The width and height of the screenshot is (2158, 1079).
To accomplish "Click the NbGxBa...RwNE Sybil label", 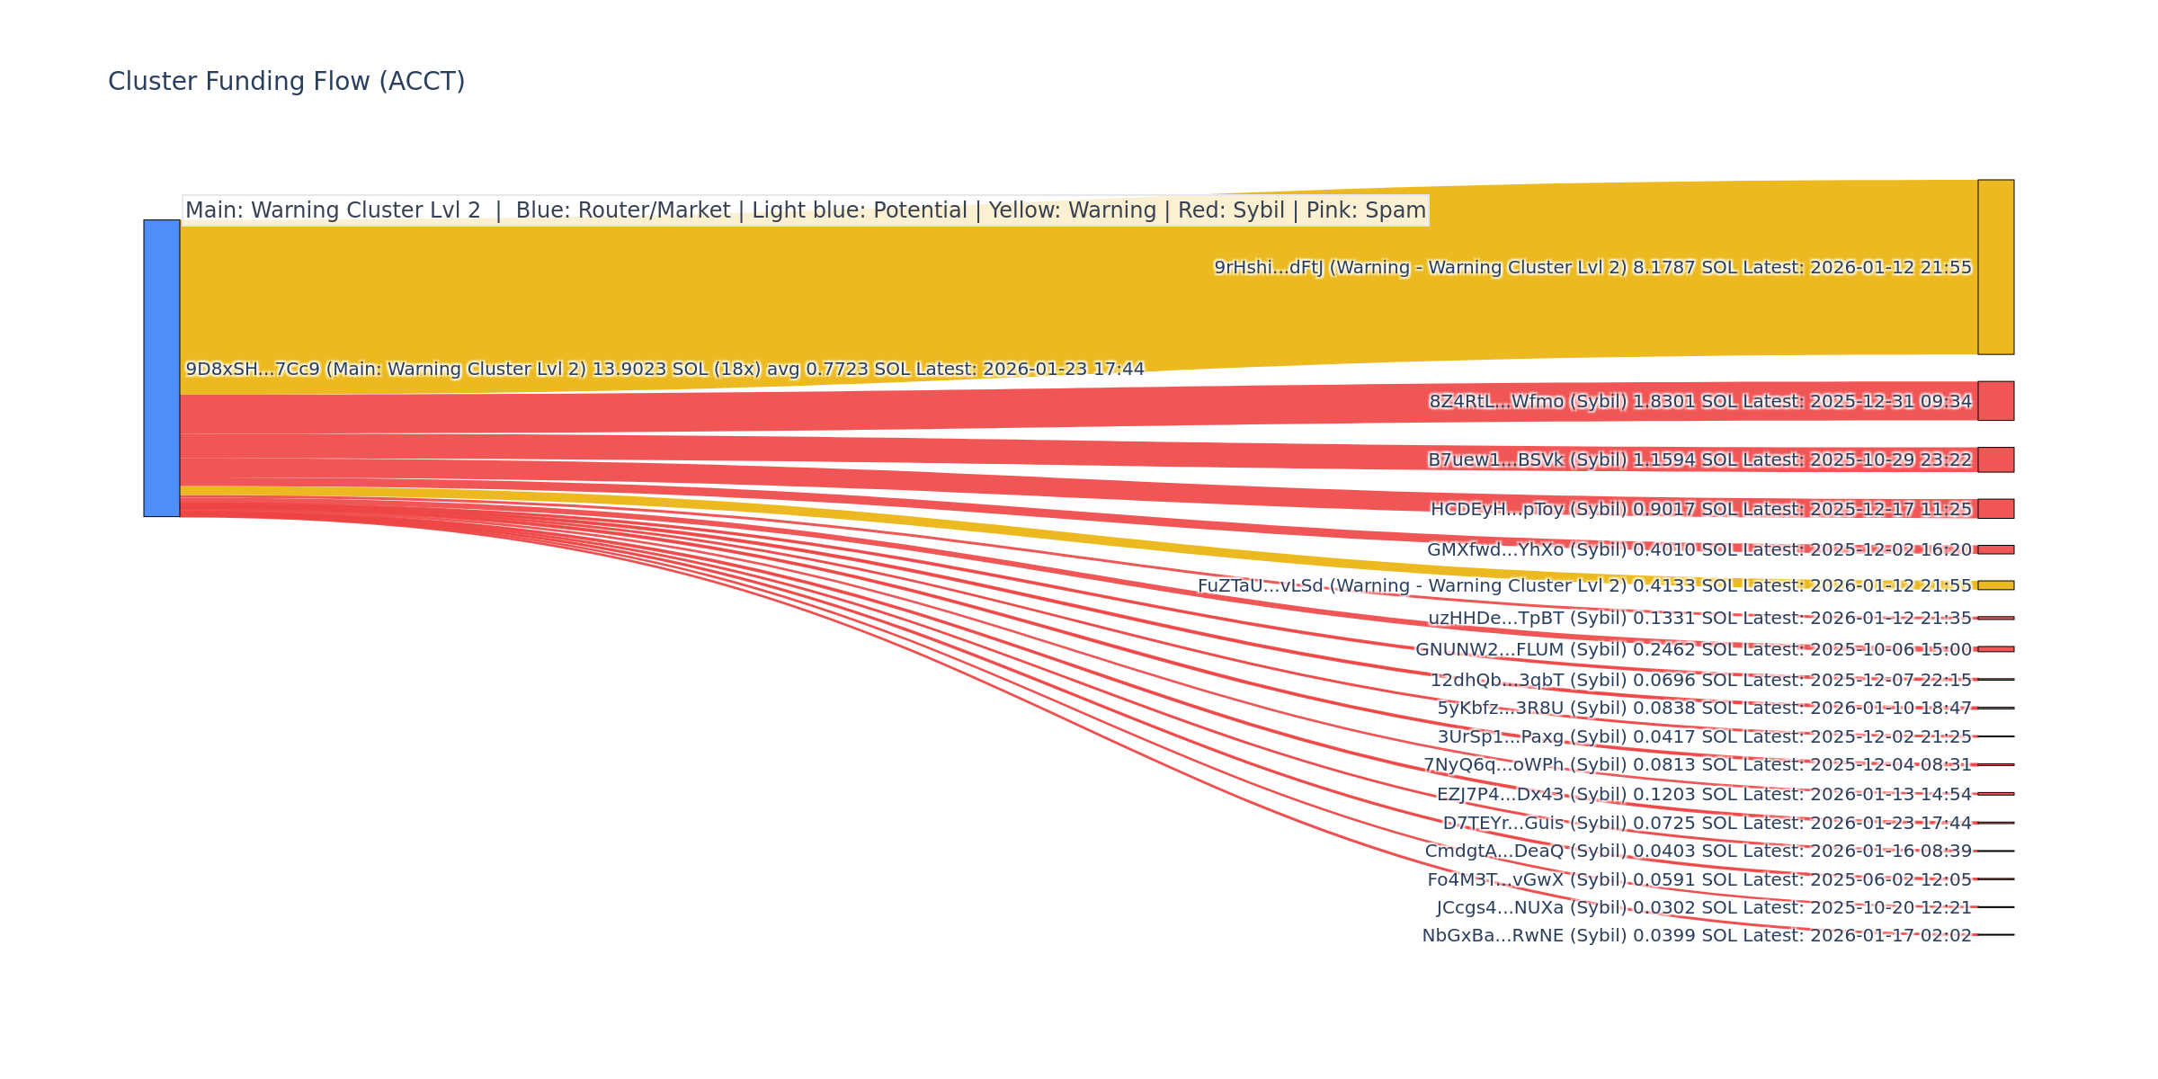I will click(x=1696, y=936).
